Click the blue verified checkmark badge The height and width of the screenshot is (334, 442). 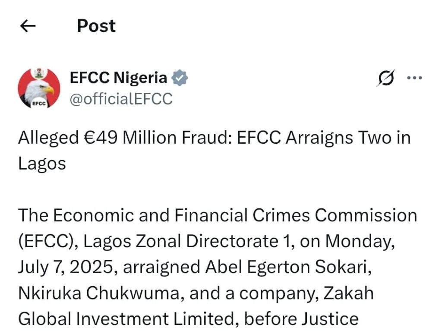180,78
